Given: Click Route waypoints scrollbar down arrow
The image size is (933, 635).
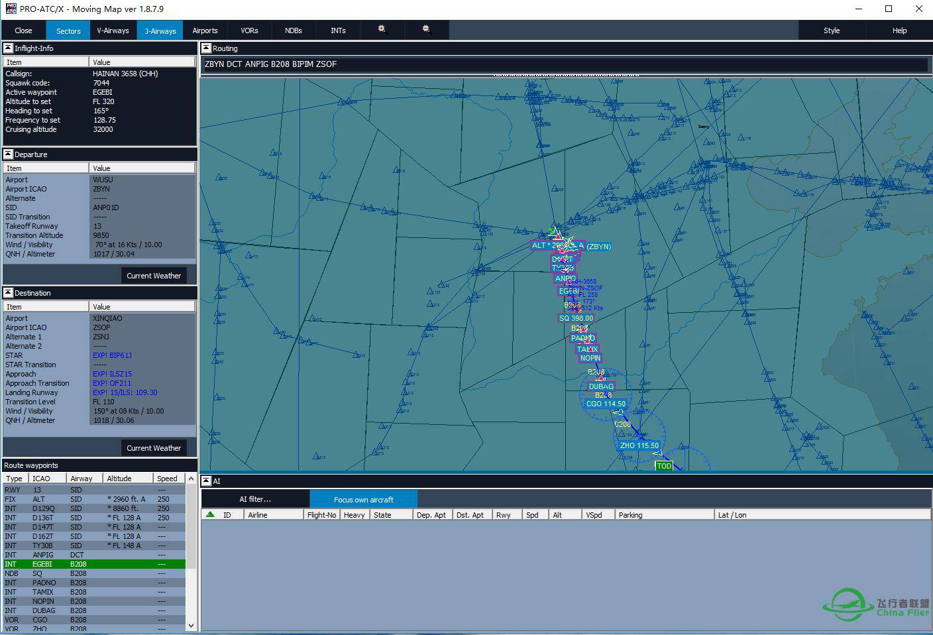Looking at the screenshot, I should (x=192, y=624).
